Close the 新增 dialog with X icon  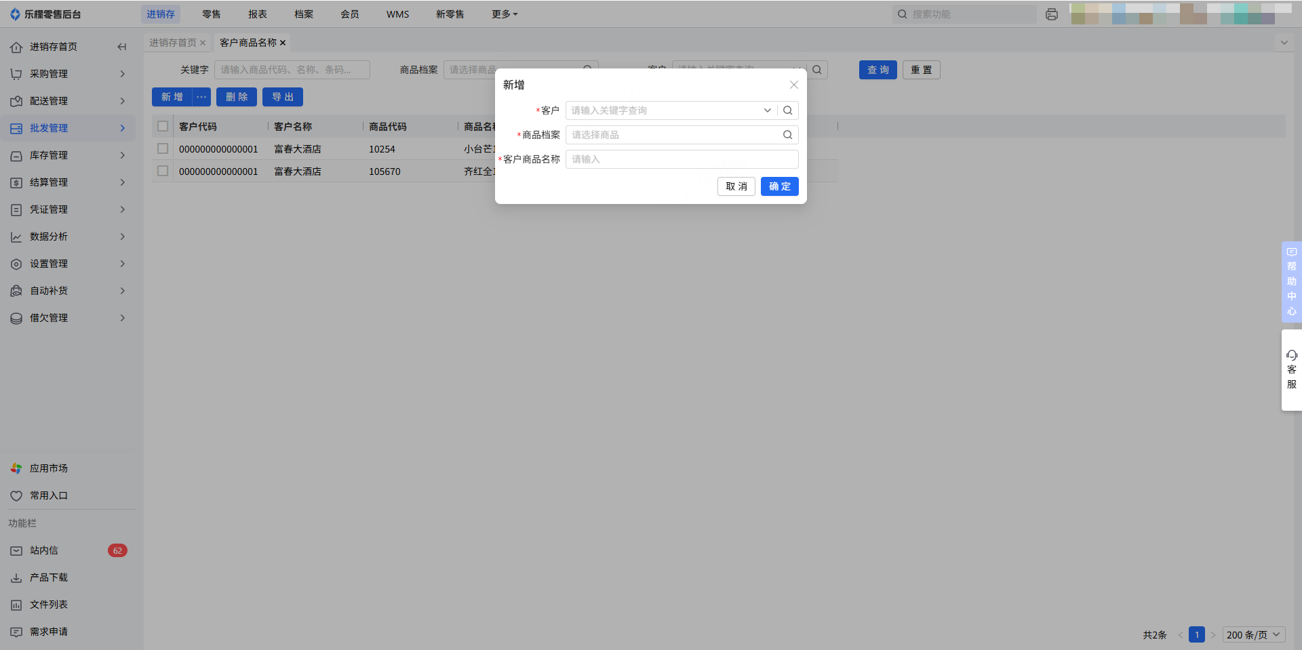point(794,85)
